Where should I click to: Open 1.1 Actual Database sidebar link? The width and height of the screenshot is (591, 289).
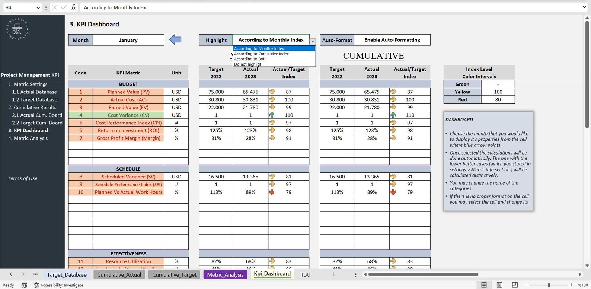pos(34,92)
